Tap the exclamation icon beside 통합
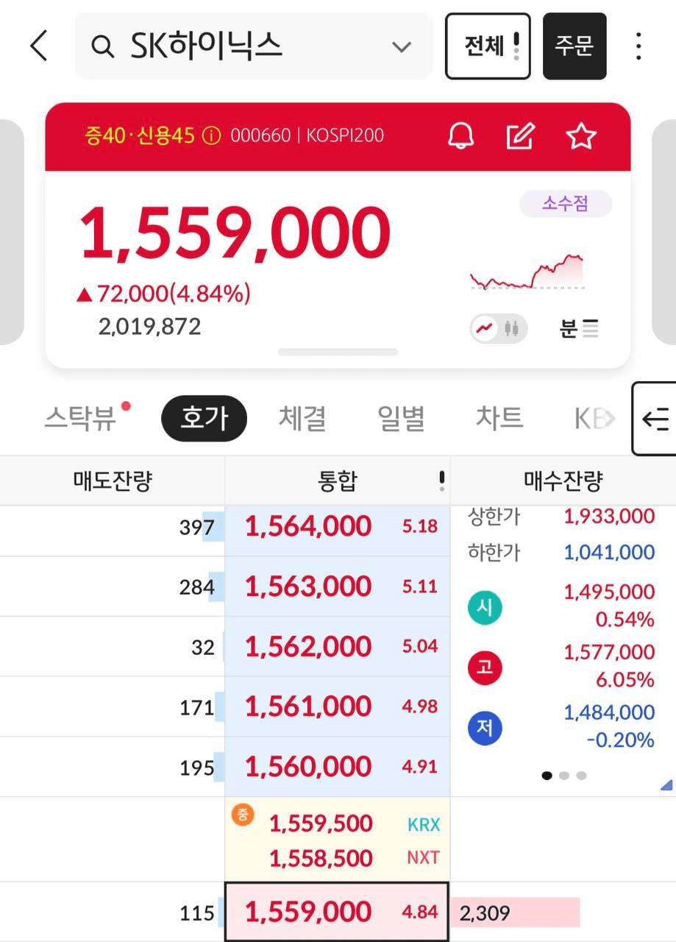Screen dimensions: 676x942 (441, 481)
